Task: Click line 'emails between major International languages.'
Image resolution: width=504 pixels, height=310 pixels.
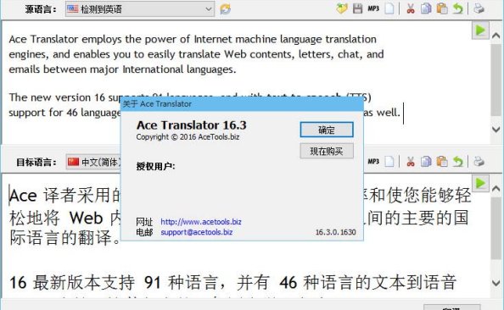Action: [x=122, y=69]
